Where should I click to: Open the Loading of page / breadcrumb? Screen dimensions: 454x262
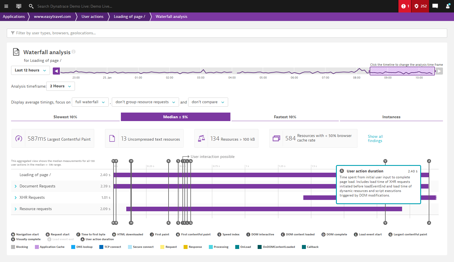pos(129,17)
